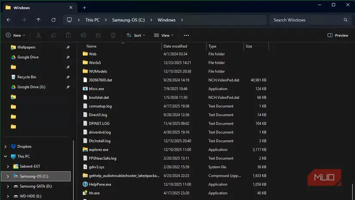Select the explorer.exe file icon
This screenshot has height=200, width=355.
[x=85, y=149]
